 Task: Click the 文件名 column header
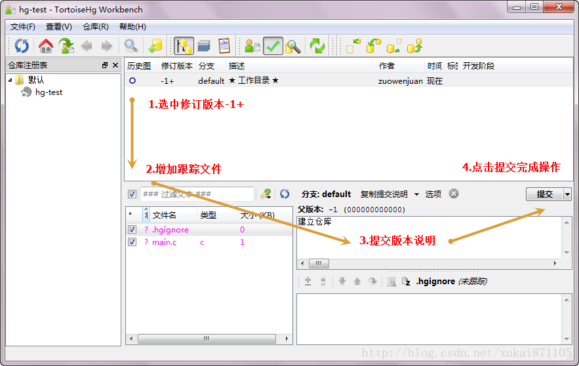coord(174,215)
